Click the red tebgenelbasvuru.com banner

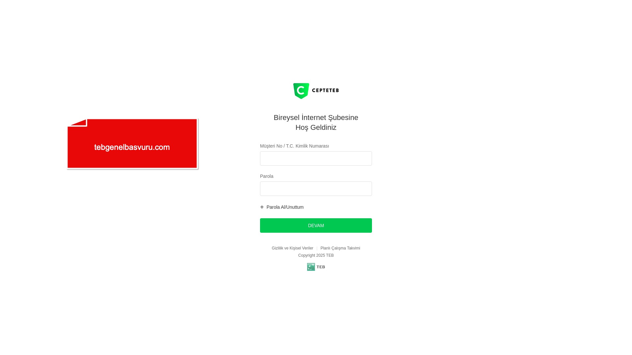click(x=132, y=144)
